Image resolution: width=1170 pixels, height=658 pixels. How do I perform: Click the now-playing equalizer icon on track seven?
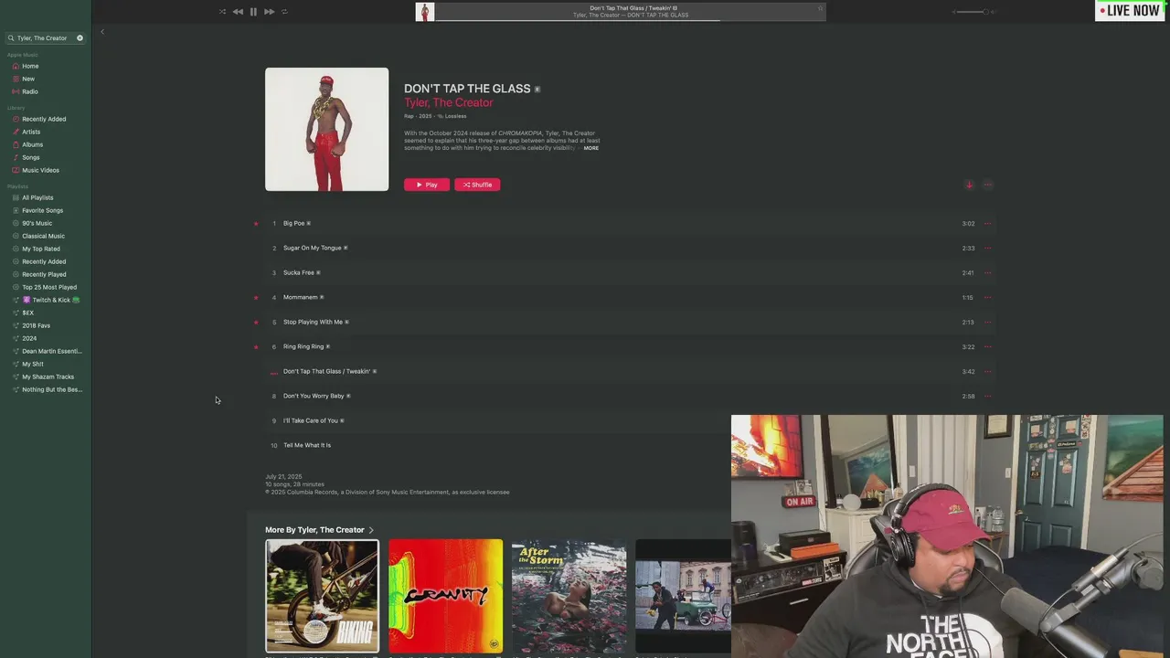tap(273, 373)
